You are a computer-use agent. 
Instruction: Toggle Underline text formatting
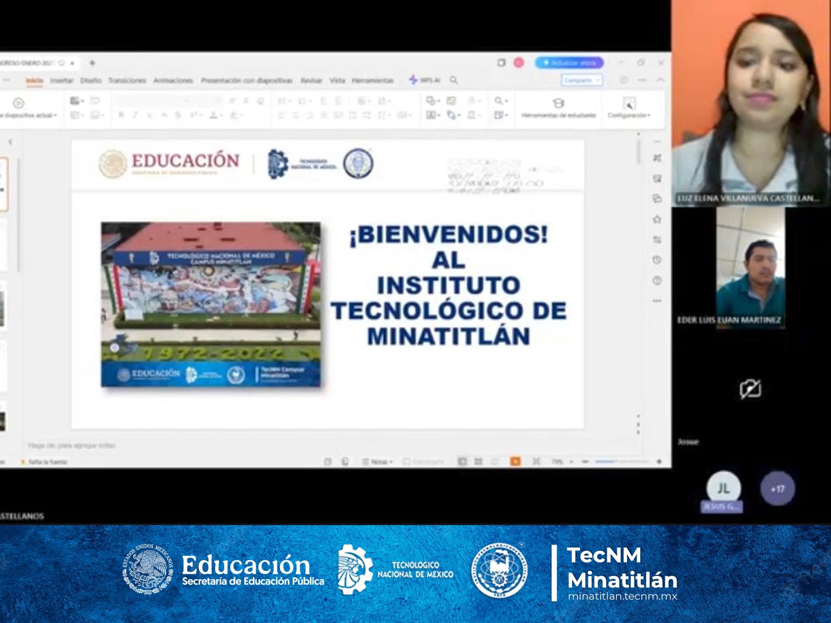coord(150,115)
